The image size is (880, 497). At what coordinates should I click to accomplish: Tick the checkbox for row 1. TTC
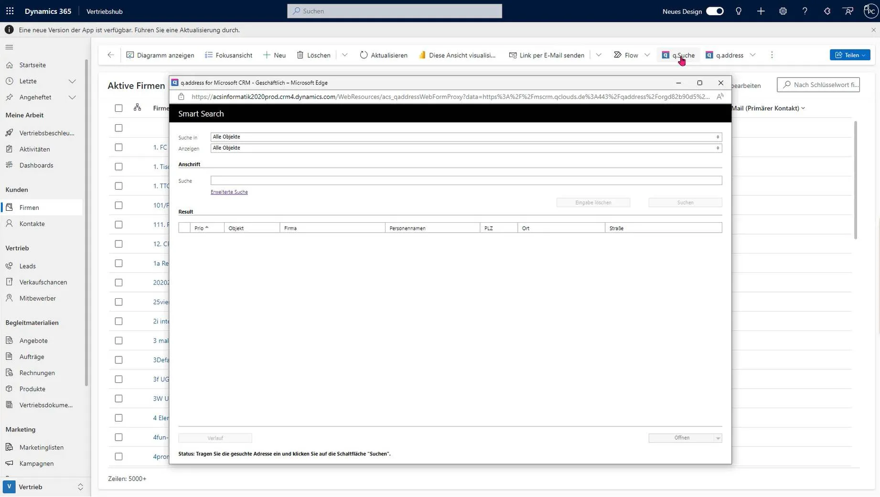pyautogui.click(x=118, y=186)
